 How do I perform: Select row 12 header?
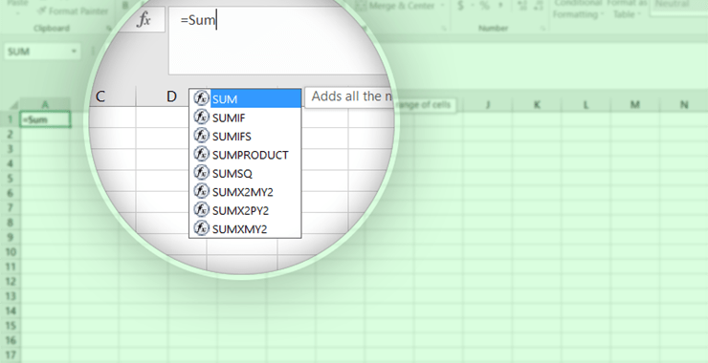pos(10,281)
